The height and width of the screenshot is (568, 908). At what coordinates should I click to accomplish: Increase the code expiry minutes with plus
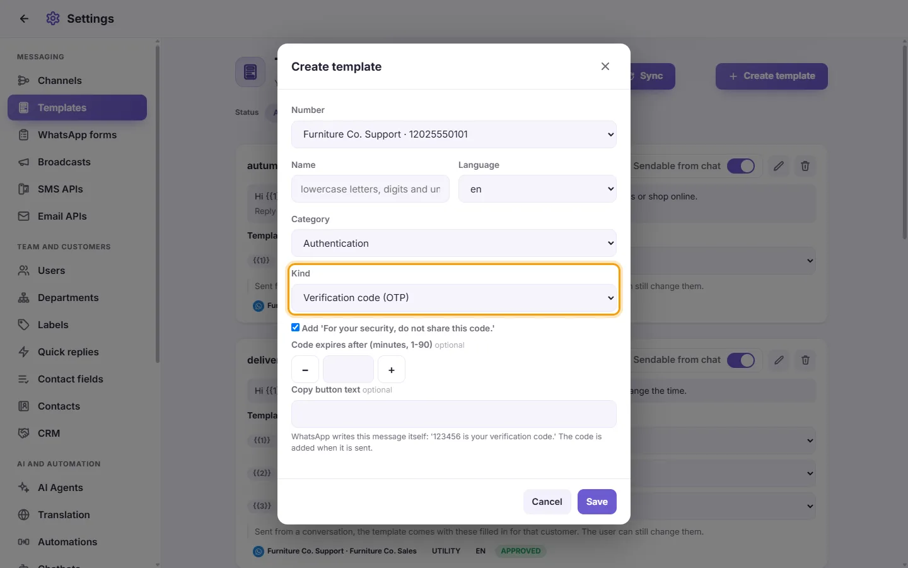click(392, 370)
